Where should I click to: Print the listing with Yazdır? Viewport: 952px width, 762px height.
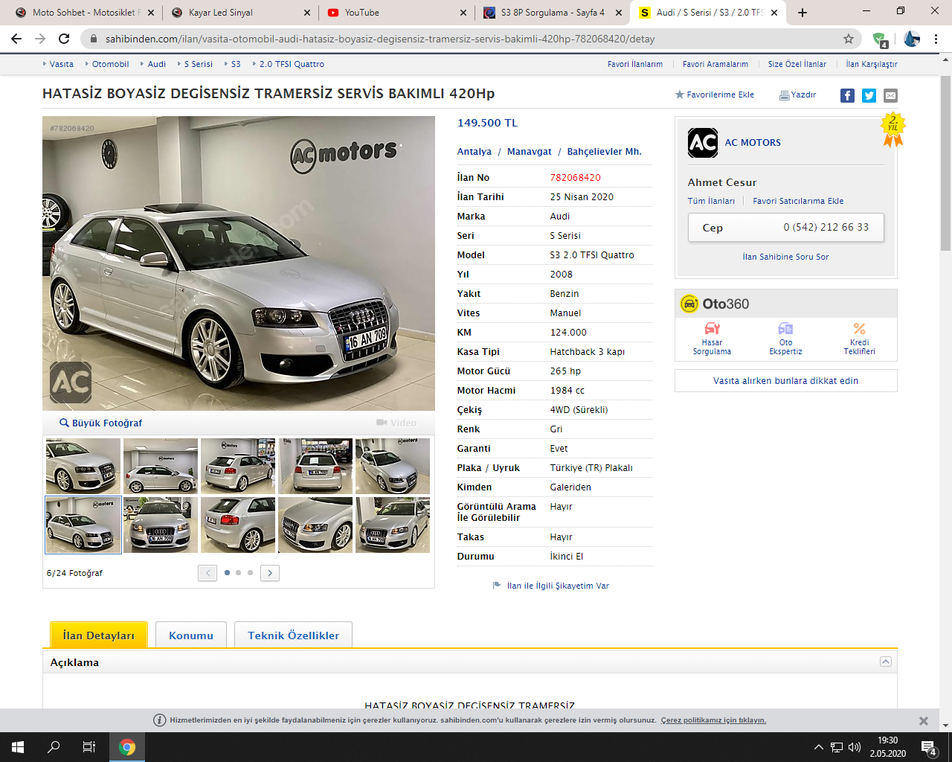pyautogui.click(x=797, y=95)
